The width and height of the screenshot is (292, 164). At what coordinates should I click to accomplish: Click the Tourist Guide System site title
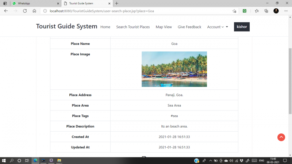[x=67, y=26]
